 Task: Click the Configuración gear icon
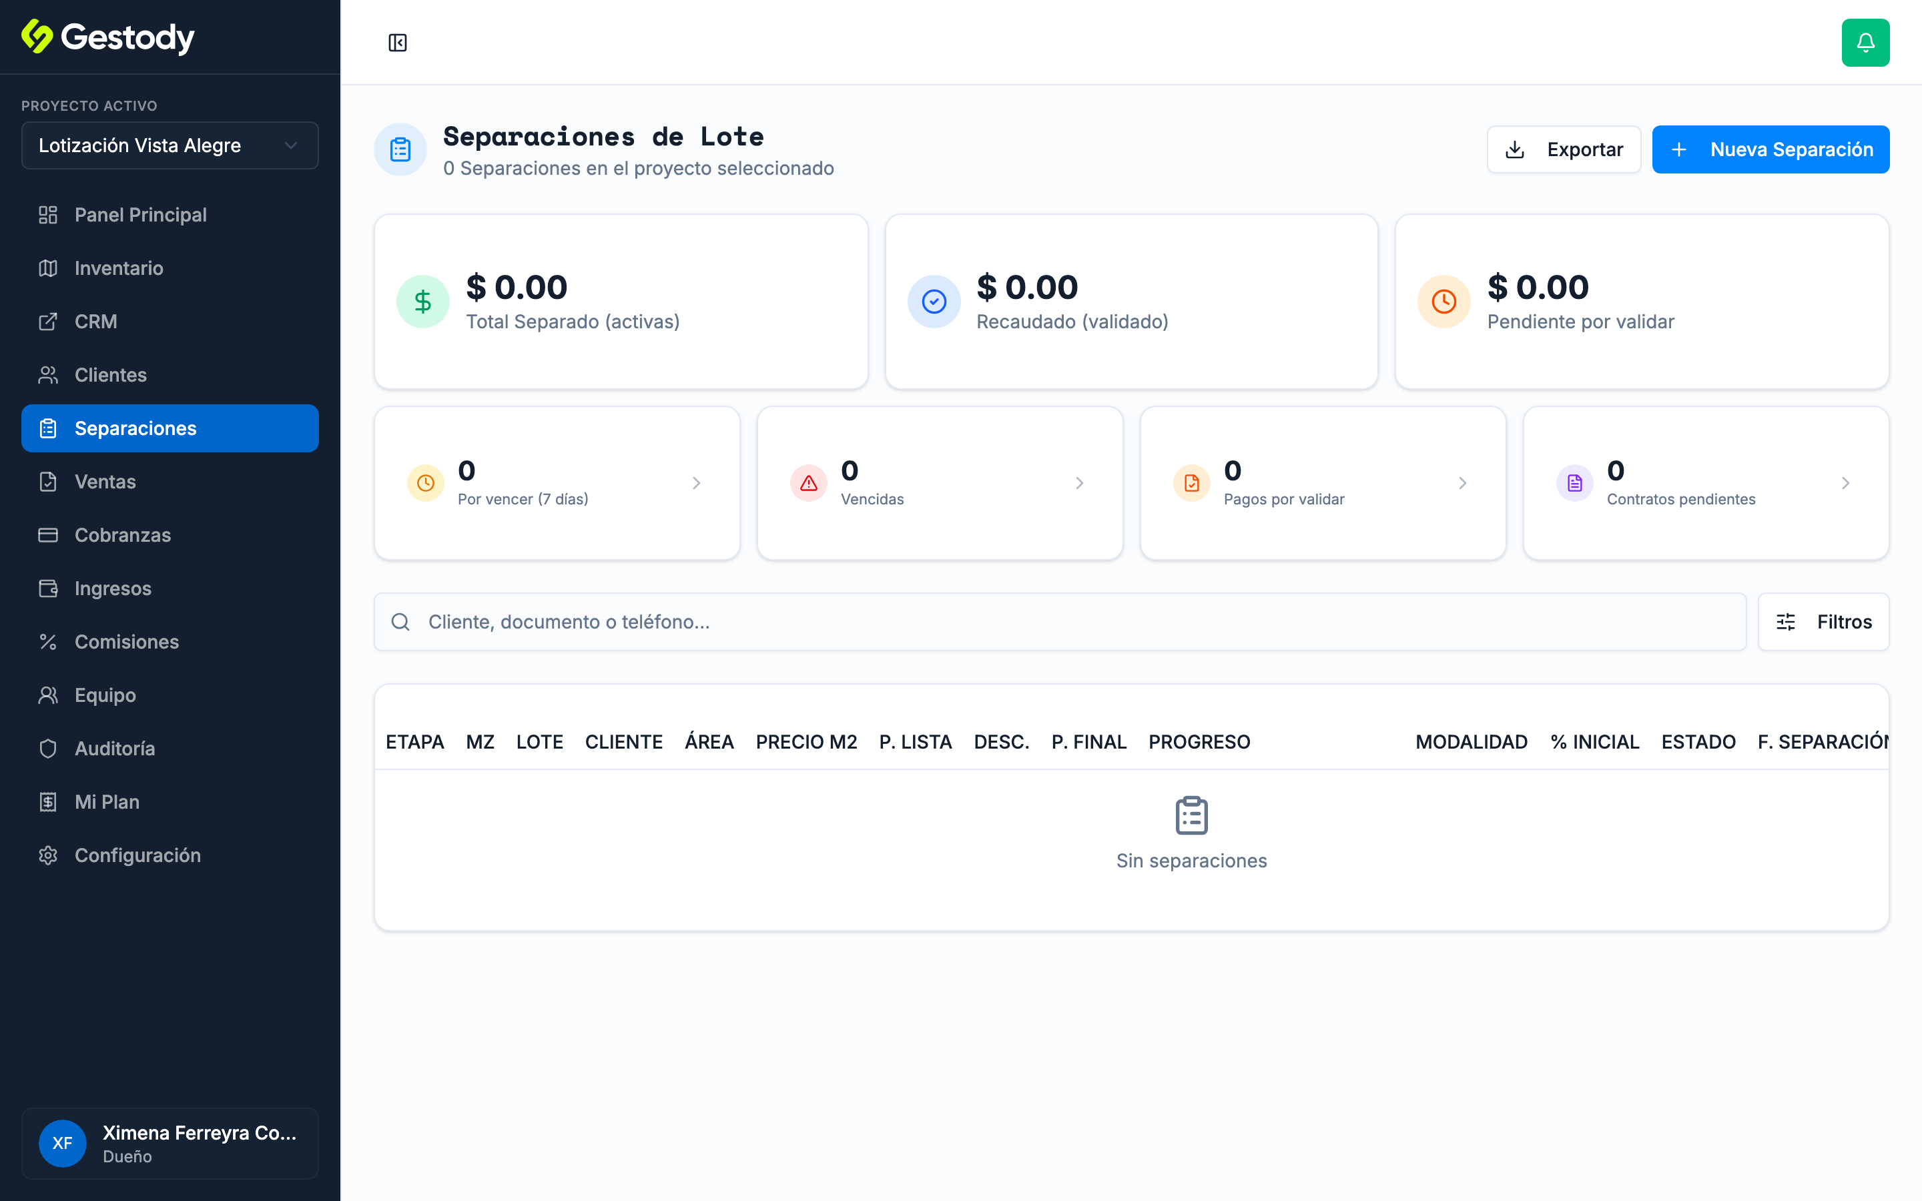(x=49, y=855)
